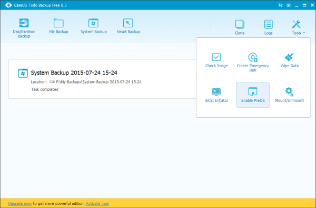Click the shopping cart icon in title bar
Screen dimensions: 316x208
[280, 5]
